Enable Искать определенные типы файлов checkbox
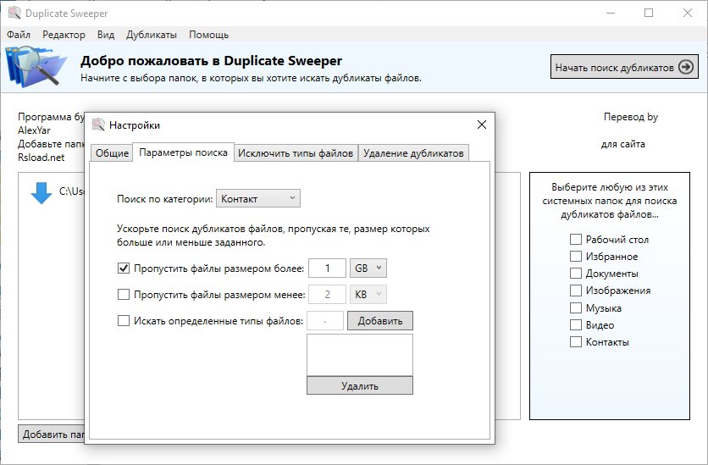 pos(124,320)
